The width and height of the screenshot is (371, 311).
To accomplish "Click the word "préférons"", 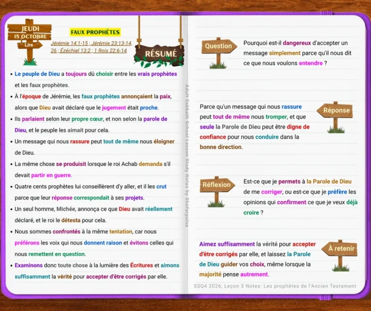I will click(x=27, y=243).
